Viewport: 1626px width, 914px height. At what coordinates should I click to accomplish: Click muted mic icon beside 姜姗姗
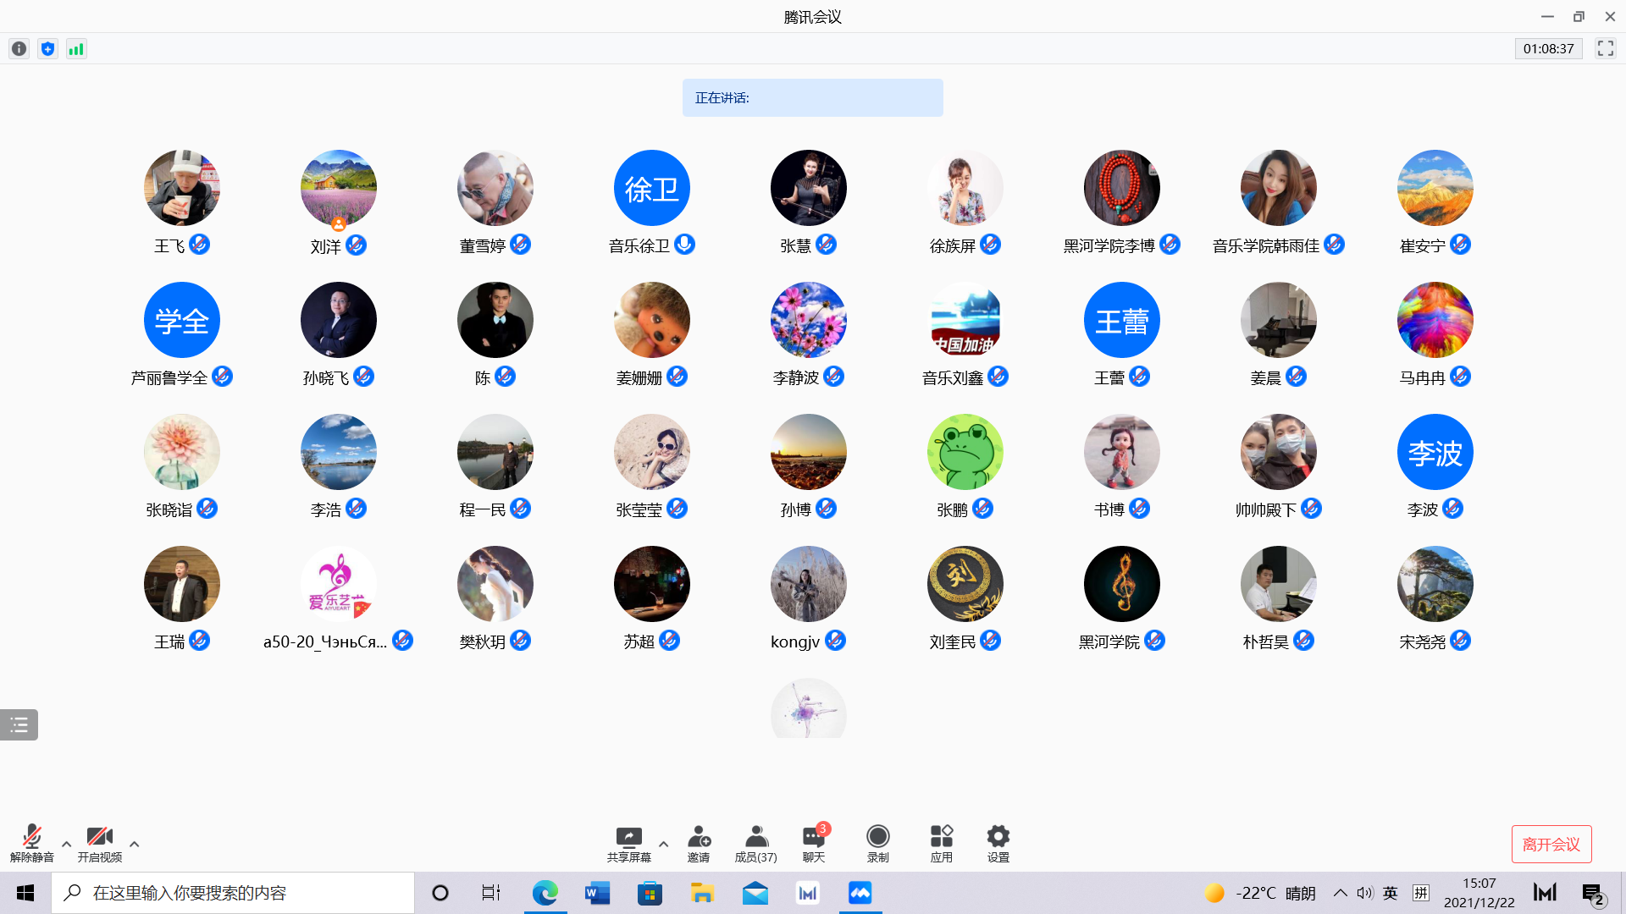677,377
